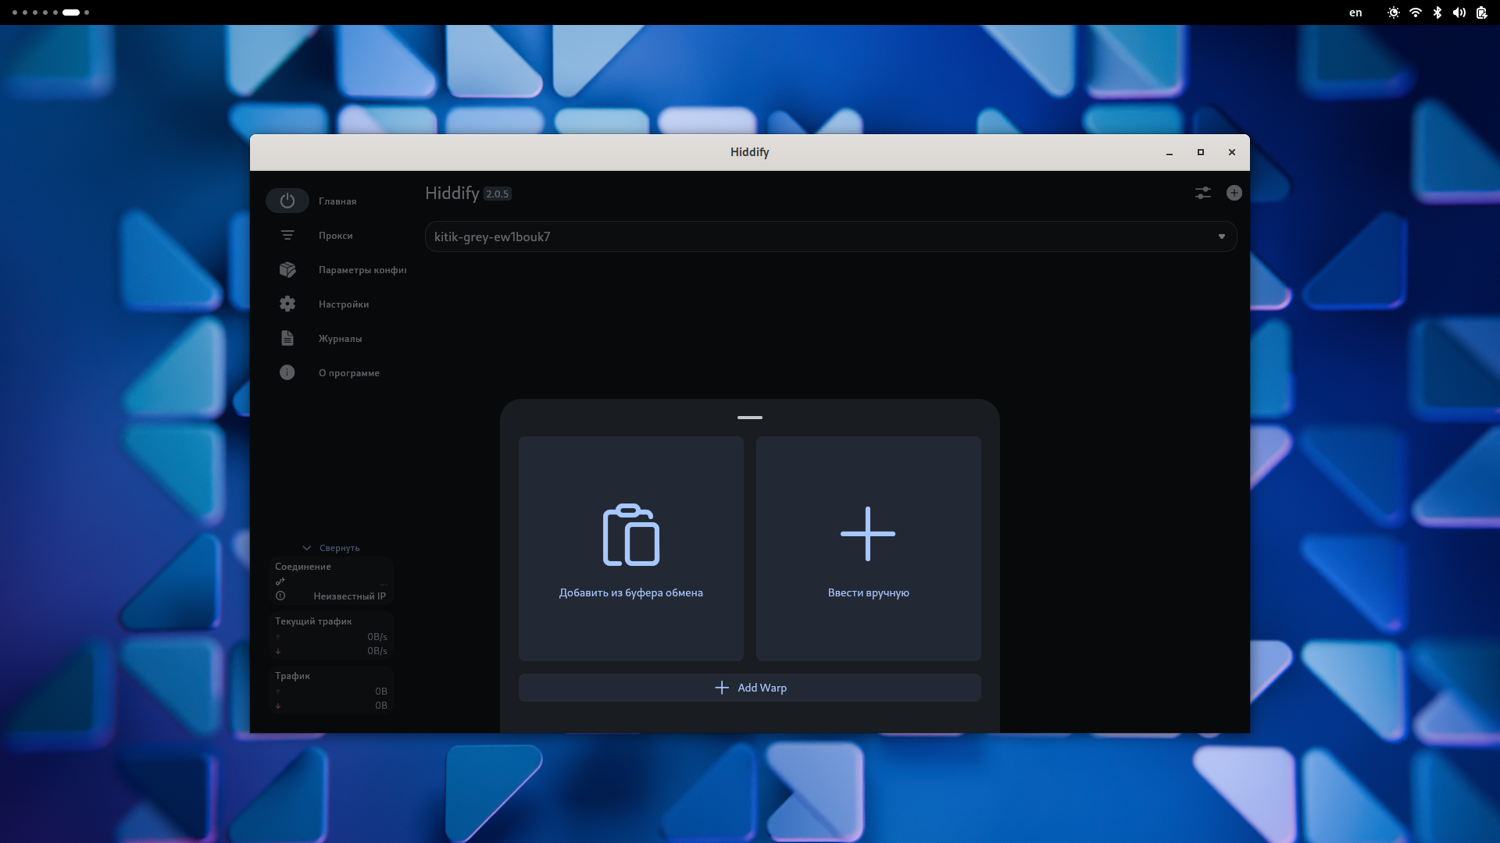The width and height of the screenshot is (1500, 843).
Task: Click the proxy filter lines icon
Action: 287,235
